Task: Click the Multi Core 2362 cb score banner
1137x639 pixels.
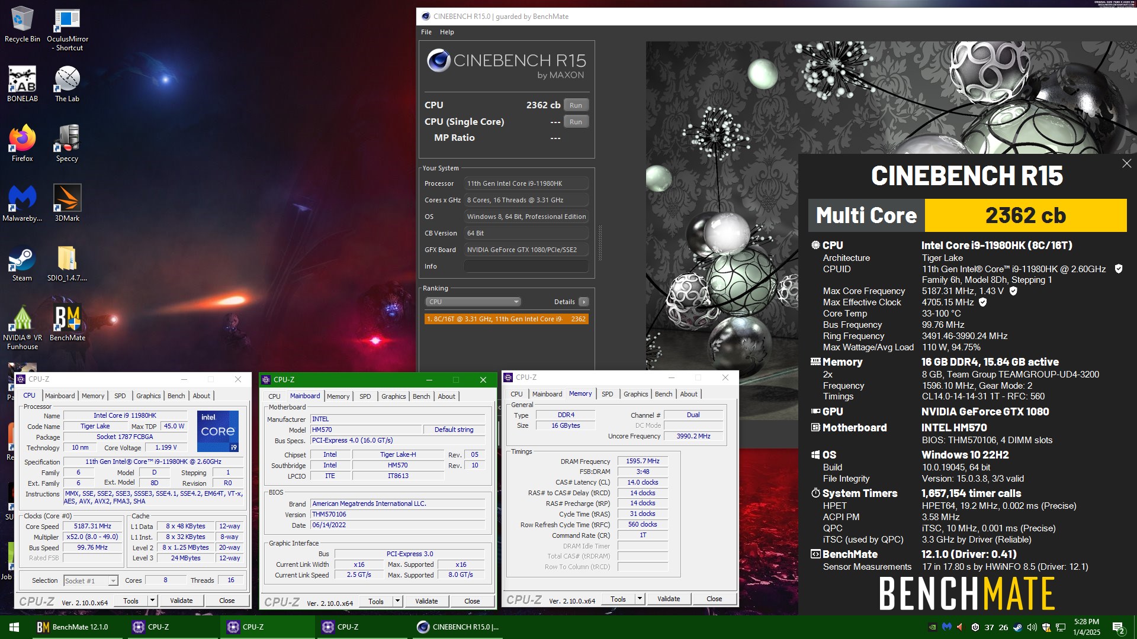Action: pos(967,215)
